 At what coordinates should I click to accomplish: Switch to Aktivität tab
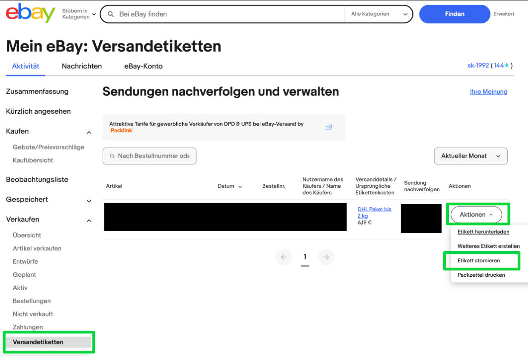26,66
